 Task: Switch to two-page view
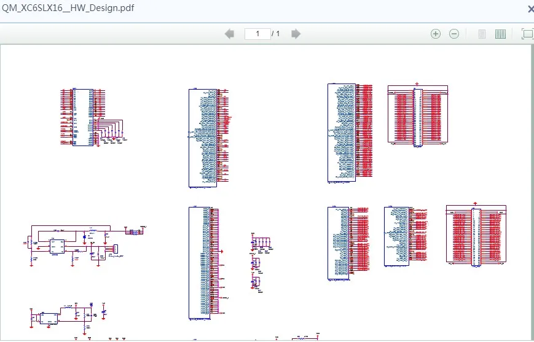click(x=500, y=34)
